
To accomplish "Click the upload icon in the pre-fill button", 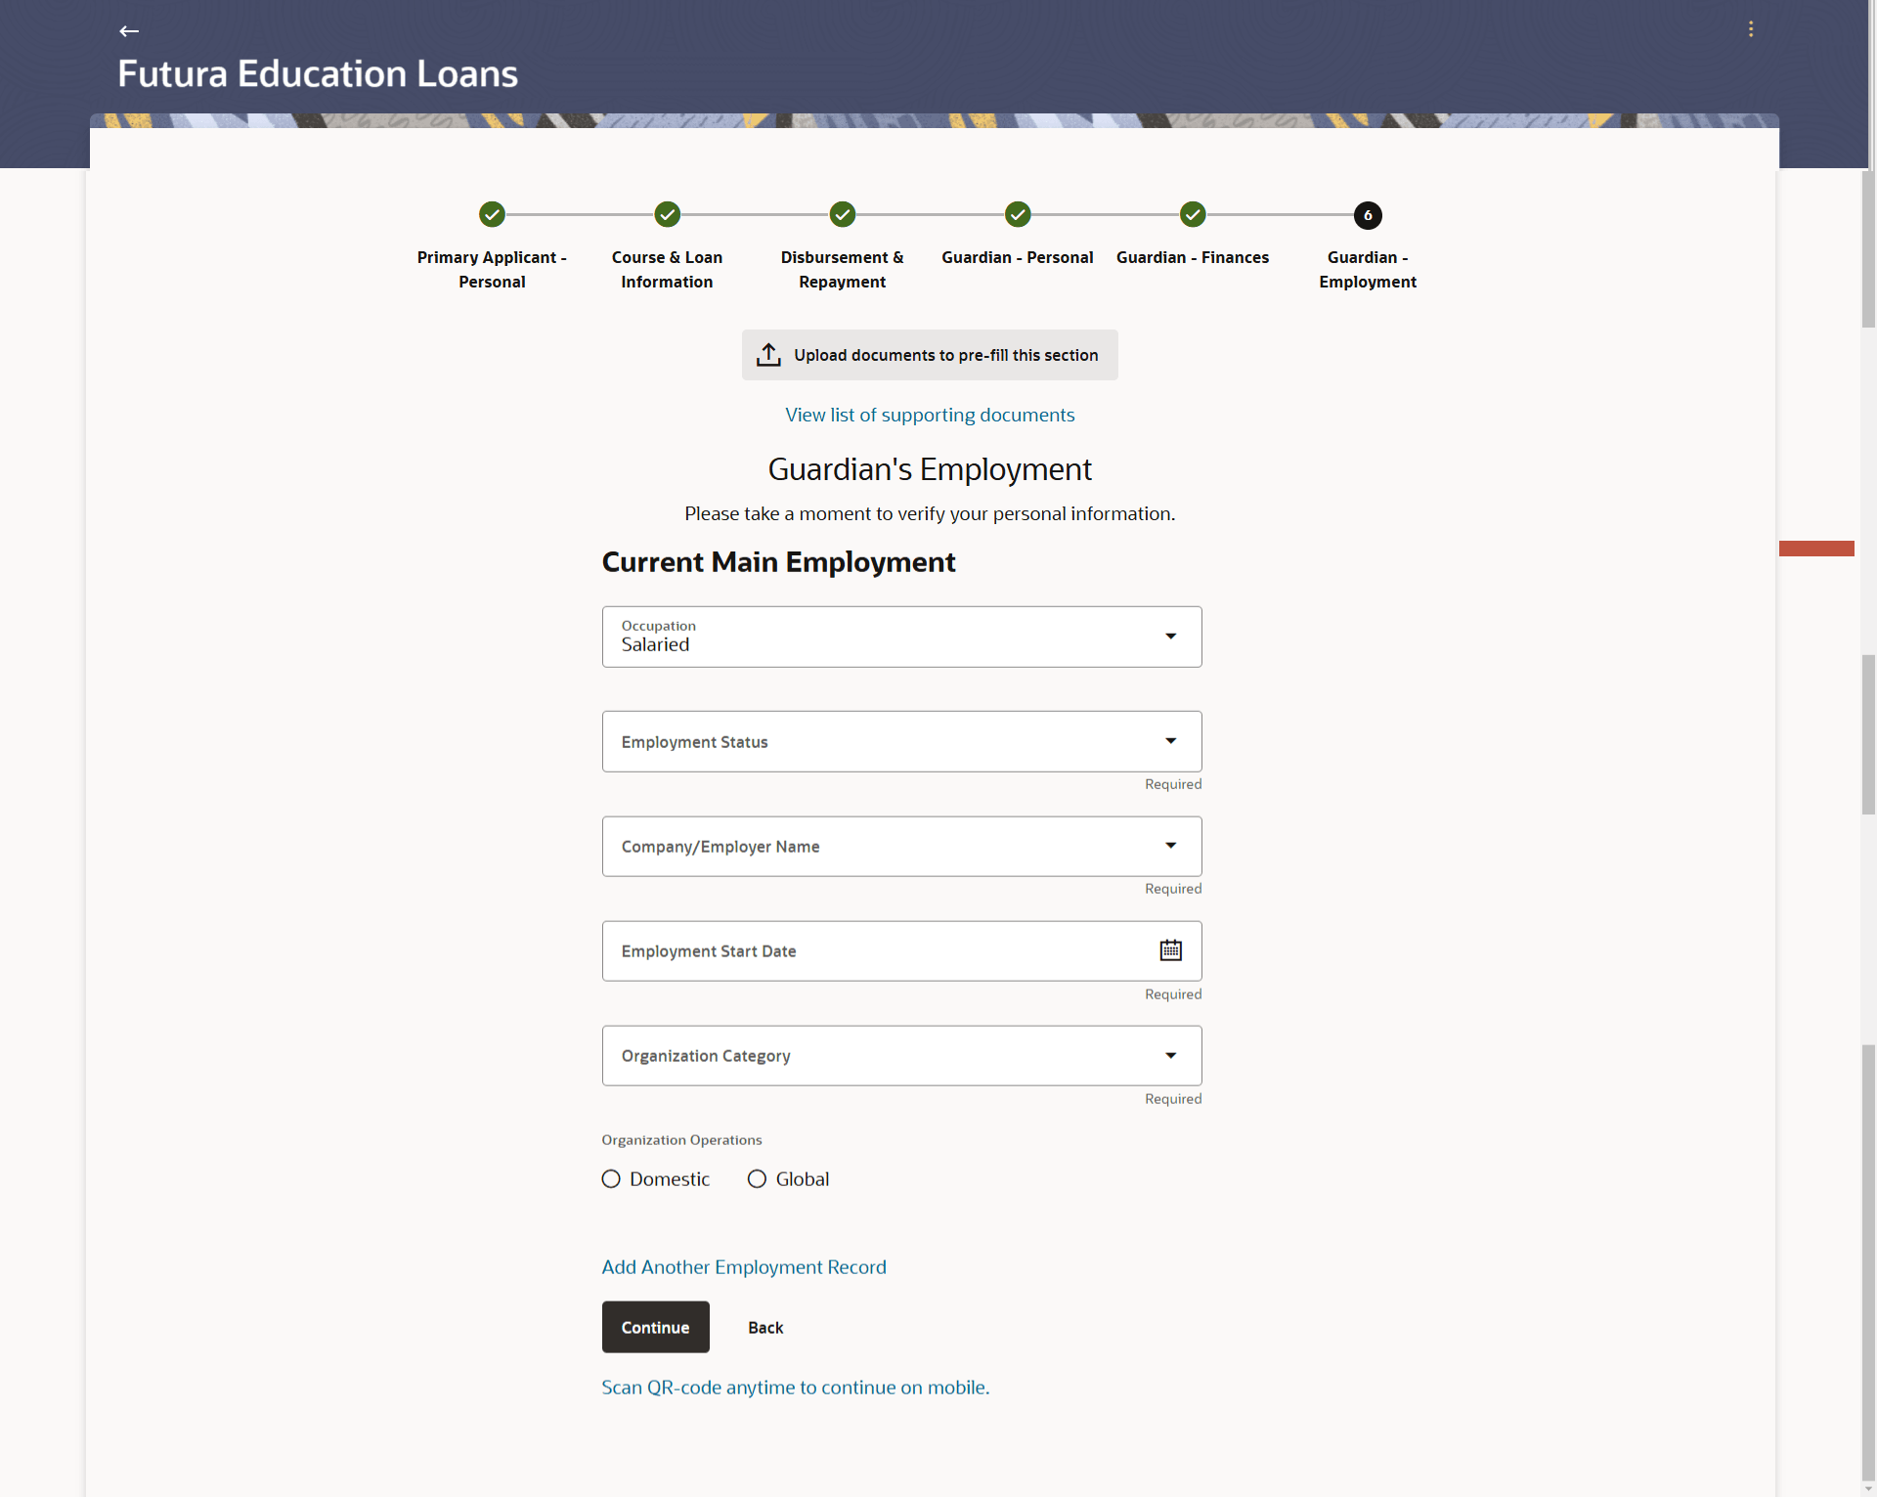I will point(768,355).
